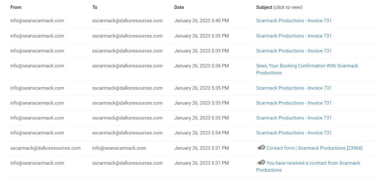The width and height of the screenshot is (378, 178).
Task: Click the view count badge showing 2
Action: point(263,147)
